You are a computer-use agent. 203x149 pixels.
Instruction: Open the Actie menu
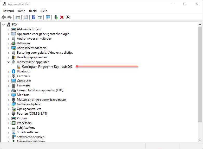coord(21,11)
